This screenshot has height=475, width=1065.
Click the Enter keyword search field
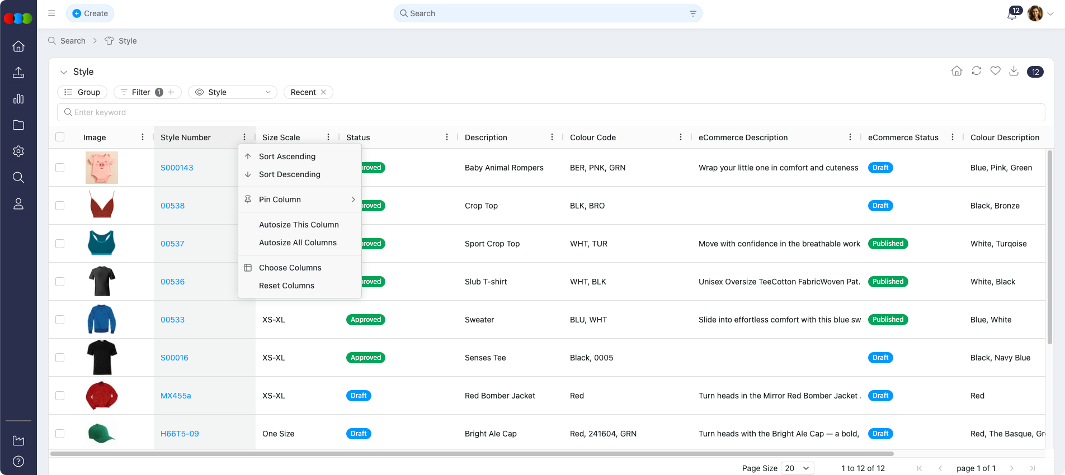click(551, 112)
